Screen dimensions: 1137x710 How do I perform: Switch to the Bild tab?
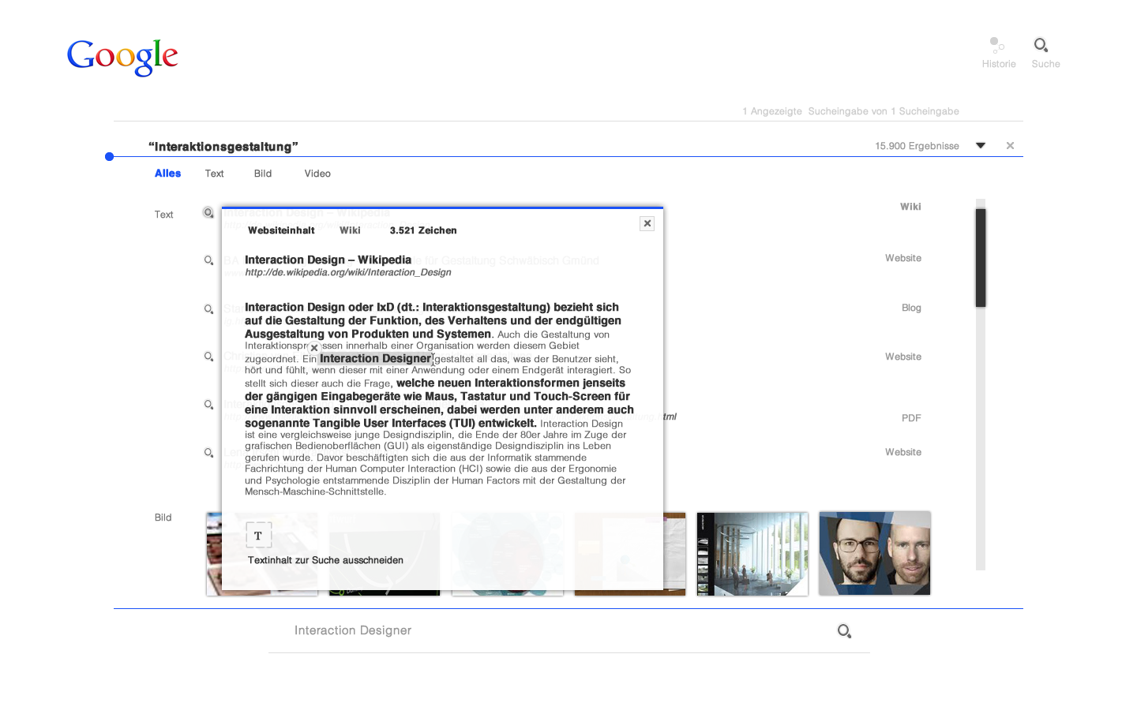262,174
